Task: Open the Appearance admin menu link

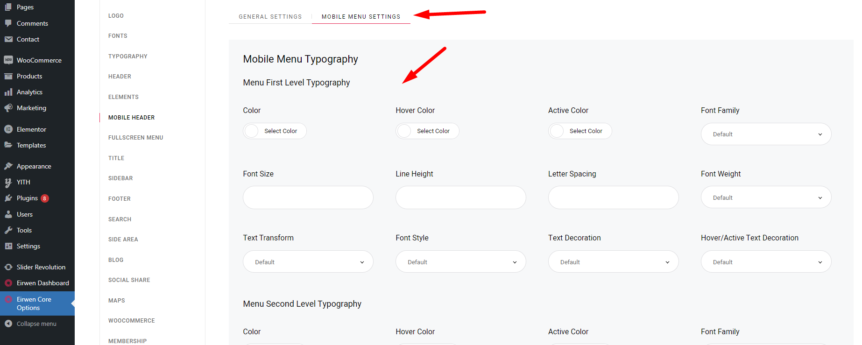Action: pyautogui.click(x=34, y=166)
